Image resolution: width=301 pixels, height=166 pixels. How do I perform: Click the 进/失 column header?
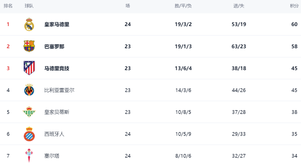239,6
